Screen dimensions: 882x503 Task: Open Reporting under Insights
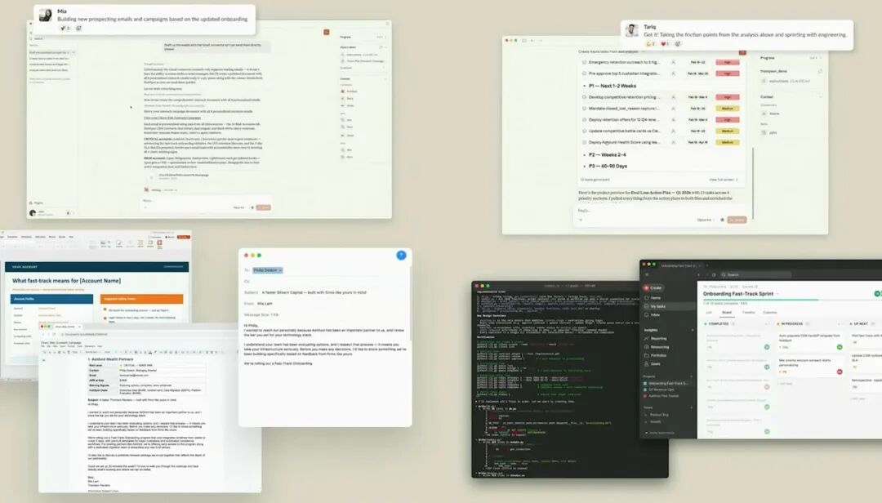coord(658,338)
